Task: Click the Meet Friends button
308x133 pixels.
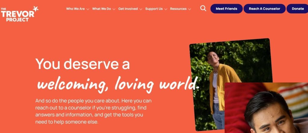Action: point(226,9)
